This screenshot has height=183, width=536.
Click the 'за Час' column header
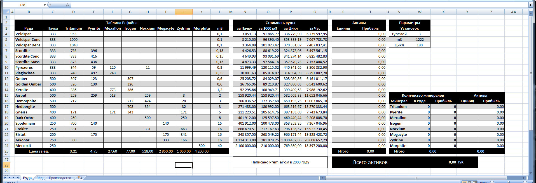click(x=315, y=28)
